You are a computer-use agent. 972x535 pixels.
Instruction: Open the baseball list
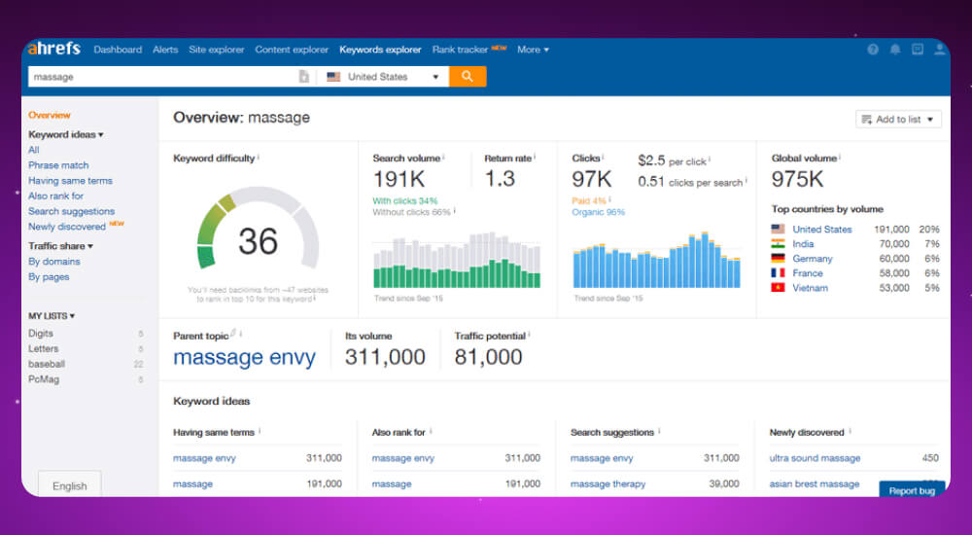click(47, 364)
